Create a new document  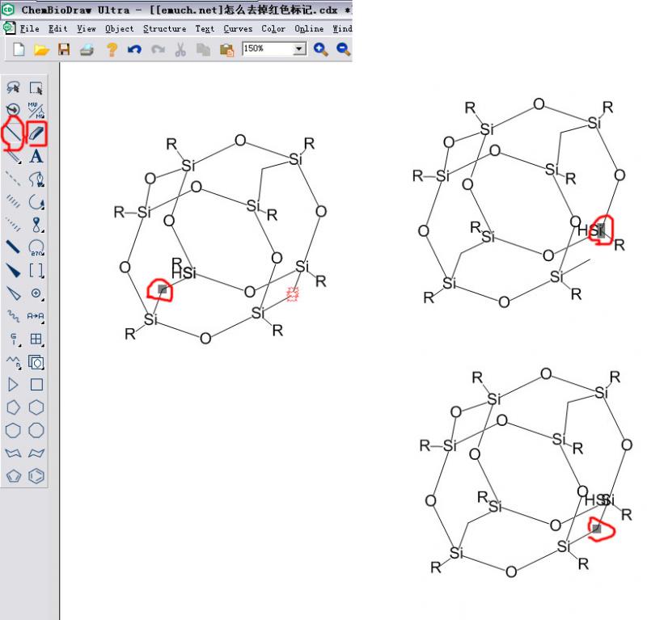click(x=19, y=49)
